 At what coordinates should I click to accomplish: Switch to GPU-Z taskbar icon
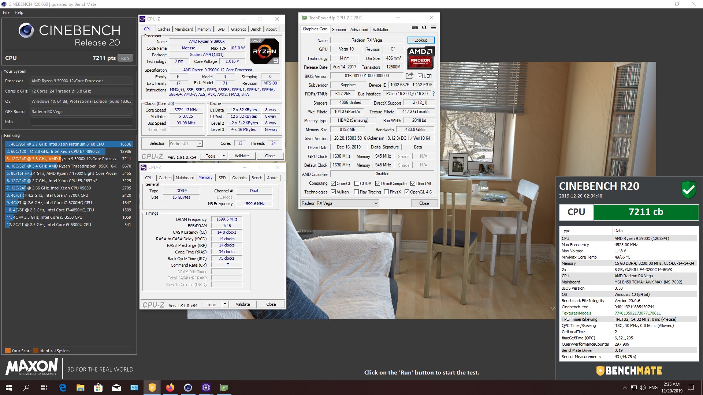[x=224, y=388]
